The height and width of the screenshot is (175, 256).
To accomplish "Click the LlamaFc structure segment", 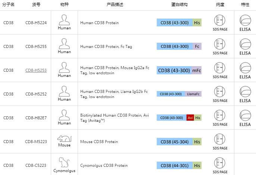I will click(193, 94).
